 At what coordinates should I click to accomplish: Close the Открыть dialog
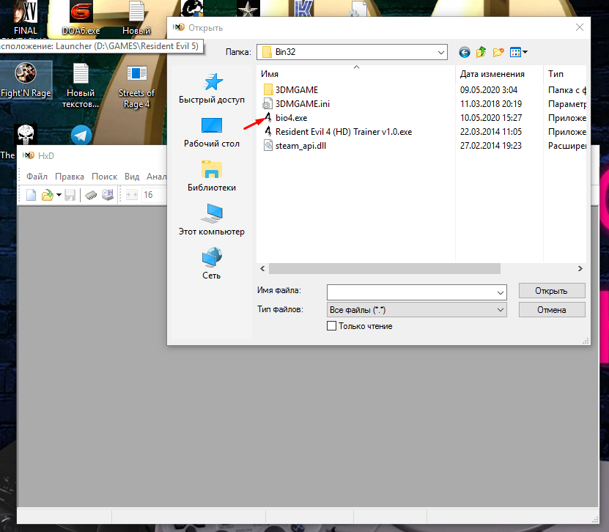point(580,27)
